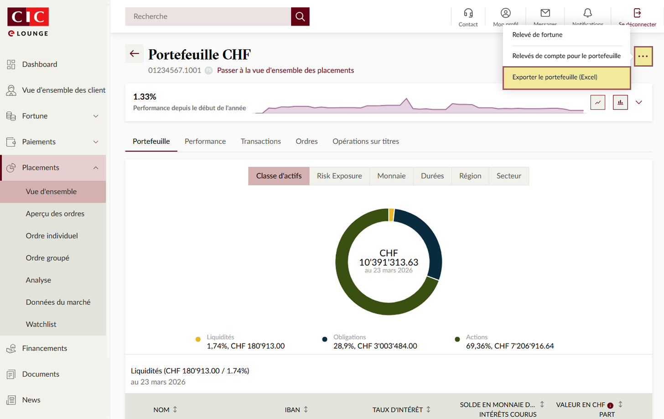664x419 pixels.
Task: Expand the performance panel chevron
Action: pos(639,102)
